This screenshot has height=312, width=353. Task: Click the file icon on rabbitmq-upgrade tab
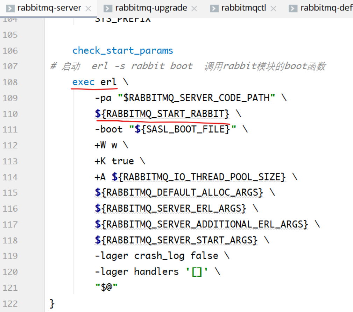108,8
